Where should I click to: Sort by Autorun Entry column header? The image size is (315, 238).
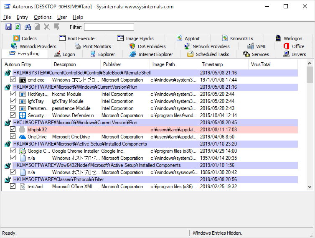(x=26, y=64)
